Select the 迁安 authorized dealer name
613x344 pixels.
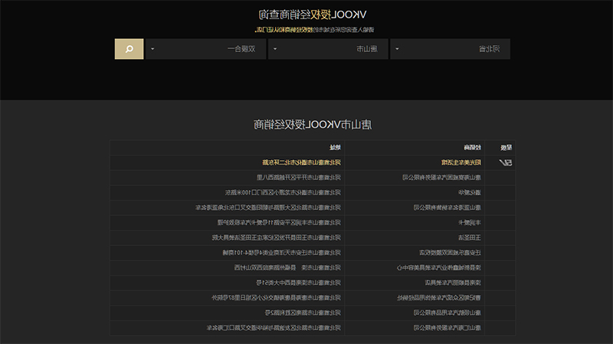[451, 253]
